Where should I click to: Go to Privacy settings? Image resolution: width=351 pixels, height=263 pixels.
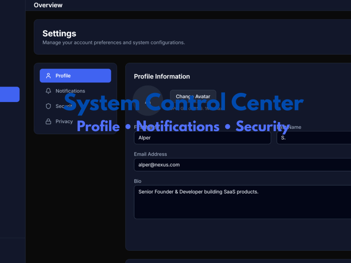pyautogui.click(x=75, y=121)
